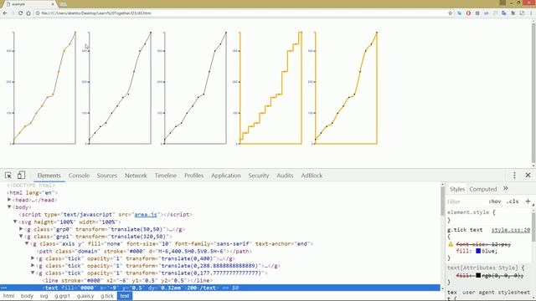Collapse the g class 'axis y' node
This screenshot has width=536, height=301.
pos(27,243)
